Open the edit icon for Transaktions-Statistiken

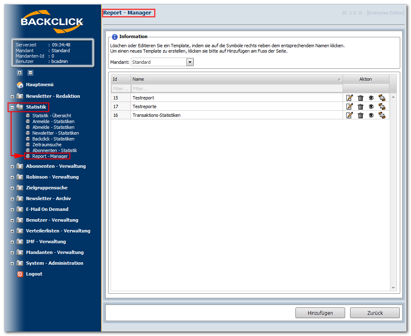(349, 115)
